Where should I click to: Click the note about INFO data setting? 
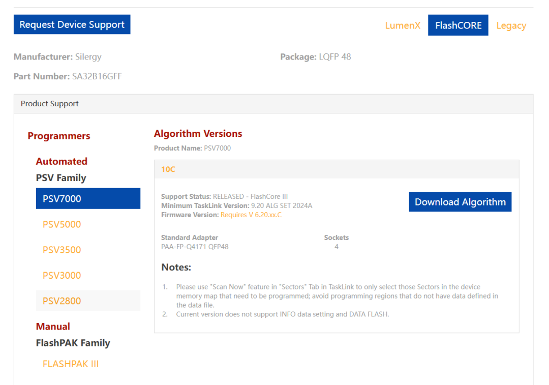tap(283, 314)
